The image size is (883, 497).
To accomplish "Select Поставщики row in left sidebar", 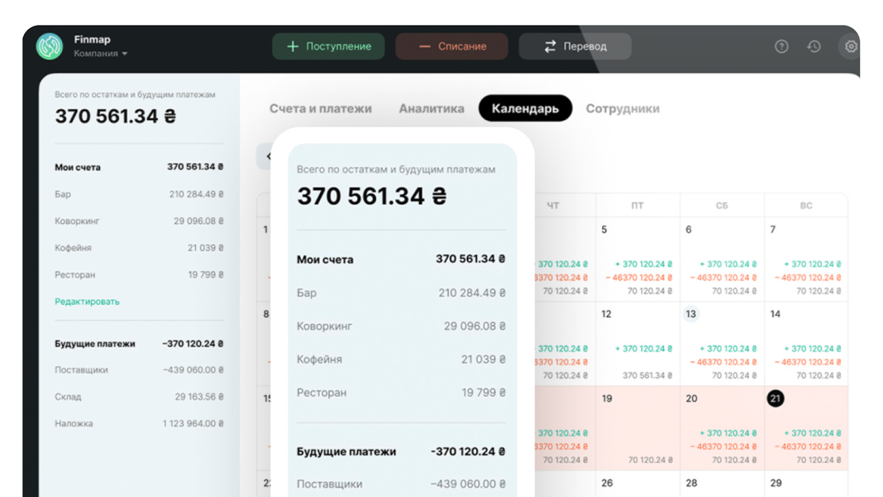I will click(139, 370).
